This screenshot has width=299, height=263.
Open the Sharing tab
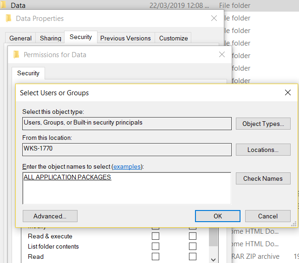(51, 38)
